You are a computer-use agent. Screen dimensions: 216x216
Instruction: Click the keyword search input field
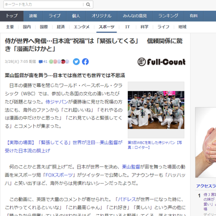44,5
